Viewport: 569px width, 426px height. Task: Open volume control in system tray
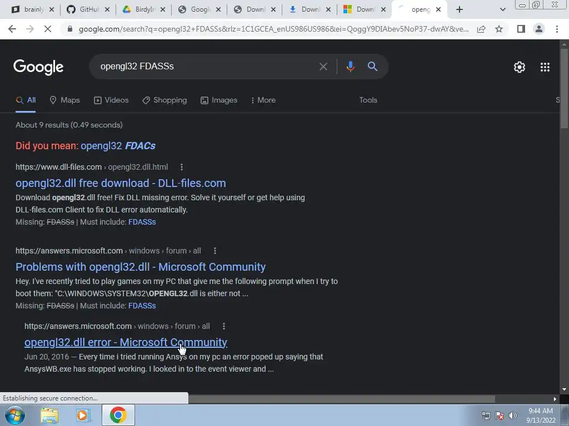[x=512, y=415]
